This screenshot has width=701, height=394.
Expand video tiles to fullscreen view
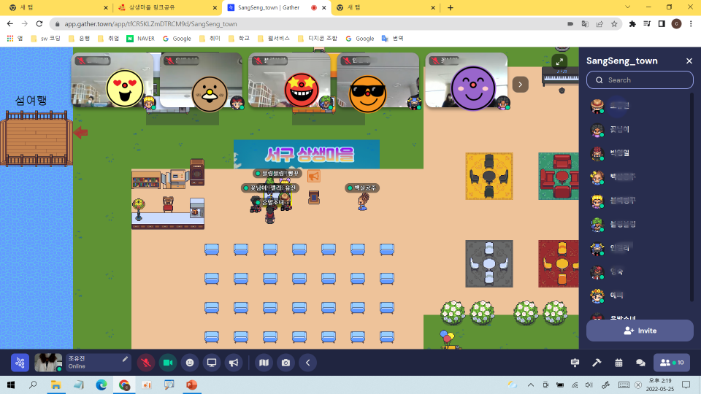point(559,61)
